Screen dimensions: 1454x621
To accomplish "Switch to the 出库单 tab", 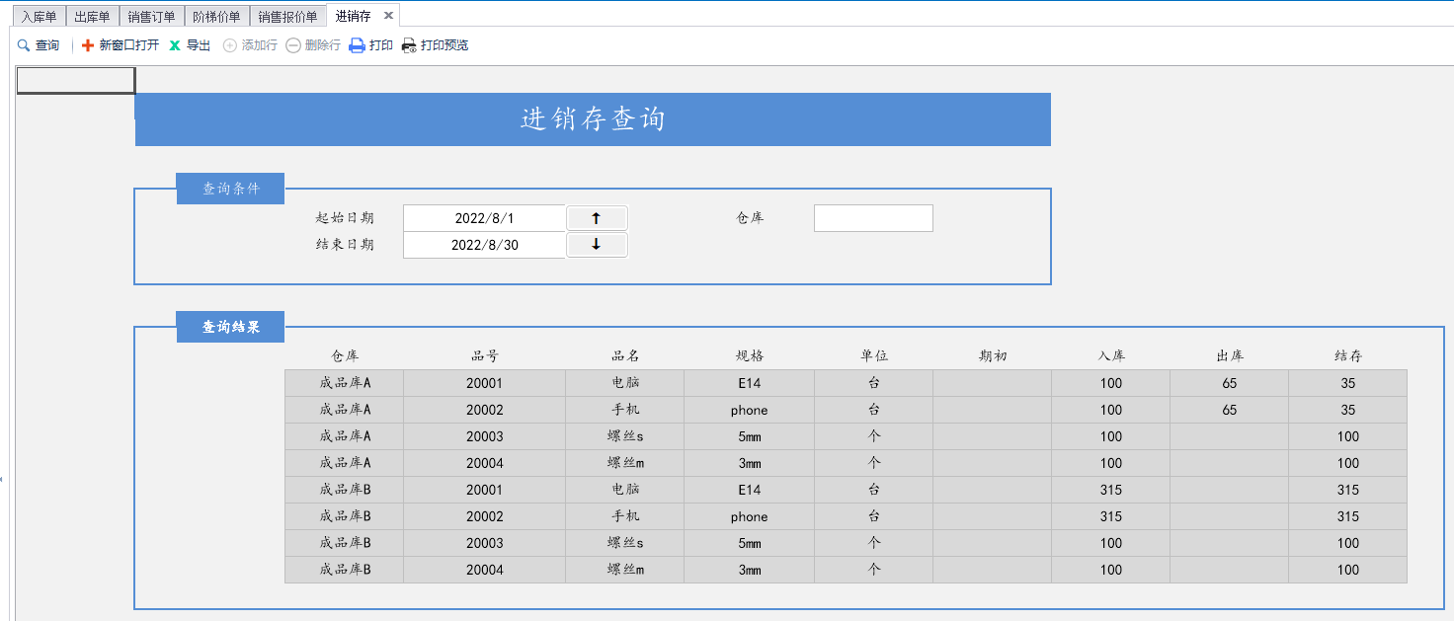I will click(x=92, y=17).
